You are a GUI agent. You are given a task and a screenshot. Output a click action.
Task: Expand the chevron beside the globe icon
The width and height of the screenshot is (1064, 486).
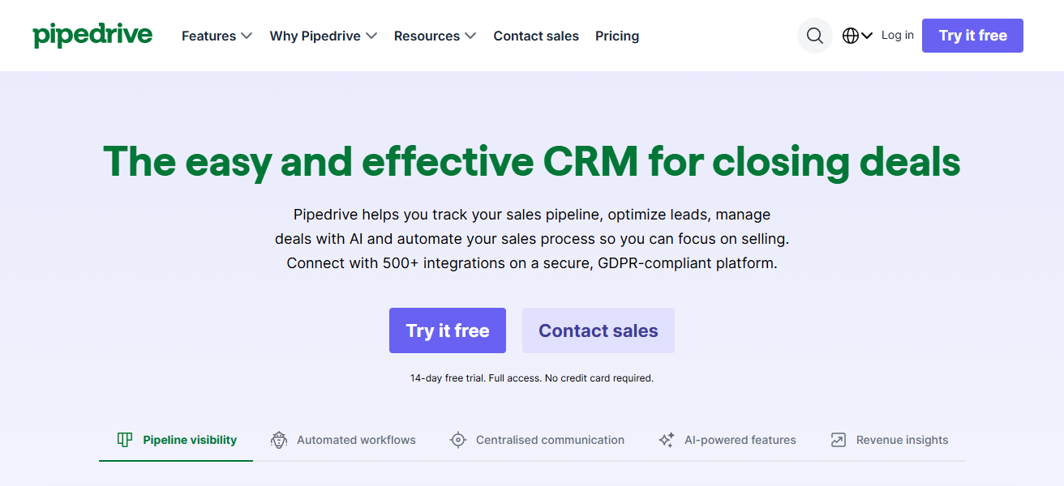click(867, 36)
